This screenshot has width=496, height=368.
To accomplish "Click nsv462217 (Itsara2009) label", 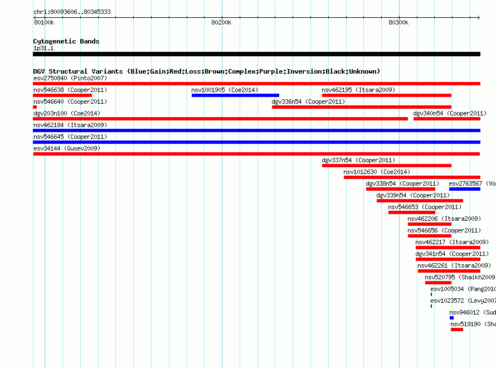I will coord(452,242).
